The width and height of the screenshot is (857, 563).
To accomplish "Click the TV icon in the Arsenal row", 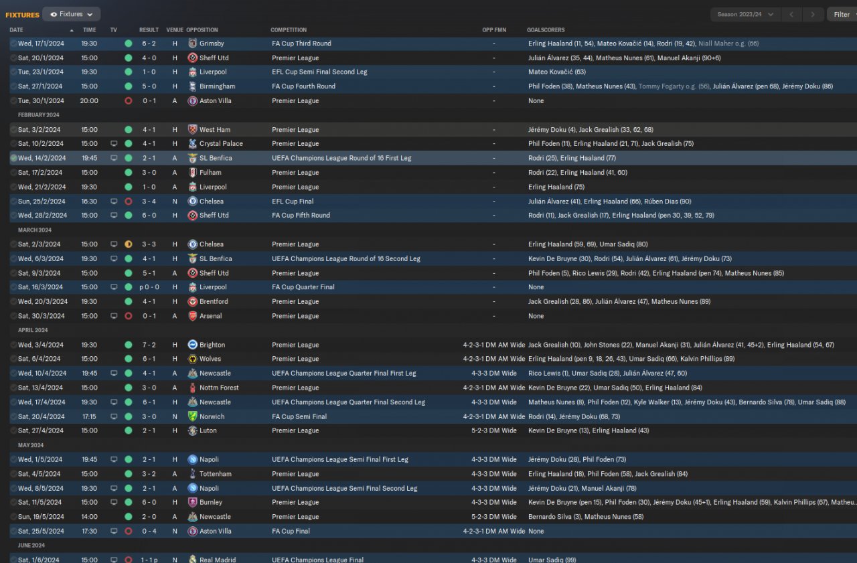I will (114, 316).
